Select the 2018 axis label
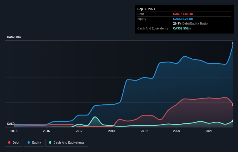Screen dimensions: 238x152 click(x=112, y=131)
